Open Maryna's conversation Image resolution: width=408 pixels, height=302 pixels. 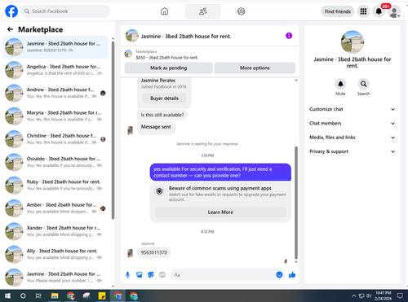(x=55, y=116)
